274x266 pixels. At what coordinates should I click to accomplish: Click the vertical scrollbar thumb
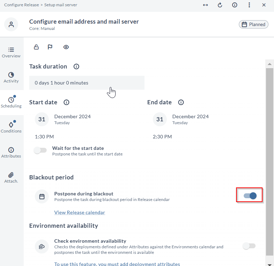(269, 162)
